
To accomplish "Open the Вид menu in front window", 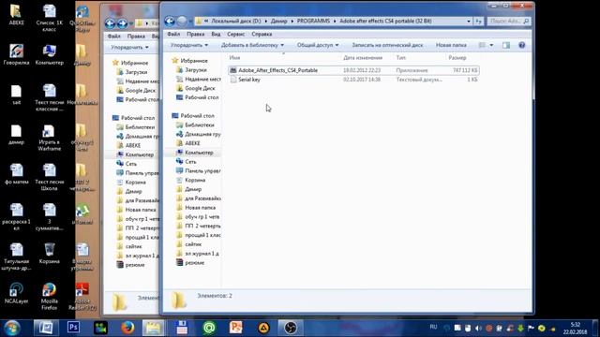I will [216, 34].
